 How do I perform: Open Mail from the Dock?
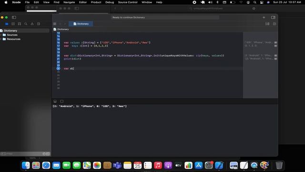[56, 165]
